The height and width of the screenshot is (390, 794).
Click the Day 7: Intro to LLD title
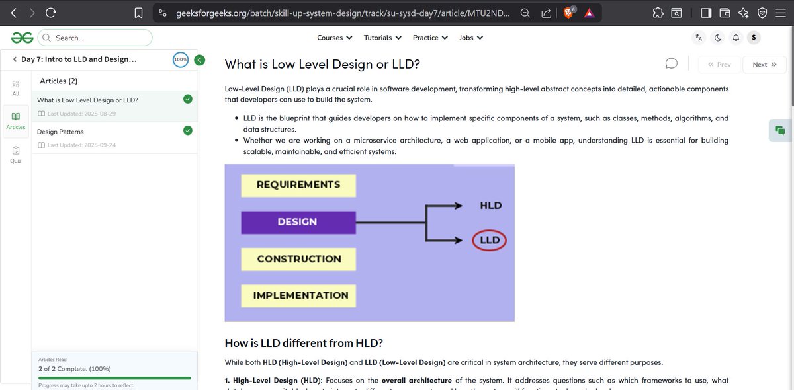pos(79,59)
